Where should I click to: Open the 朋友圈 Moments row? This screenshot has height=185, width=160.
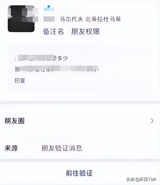80,121
